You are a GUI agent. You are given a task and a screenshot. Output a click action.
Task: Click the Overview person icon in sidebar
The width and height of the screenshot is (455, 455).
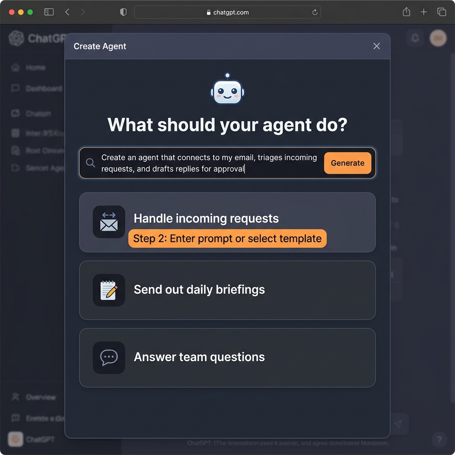pyautogui.click(x=16, y=397)
